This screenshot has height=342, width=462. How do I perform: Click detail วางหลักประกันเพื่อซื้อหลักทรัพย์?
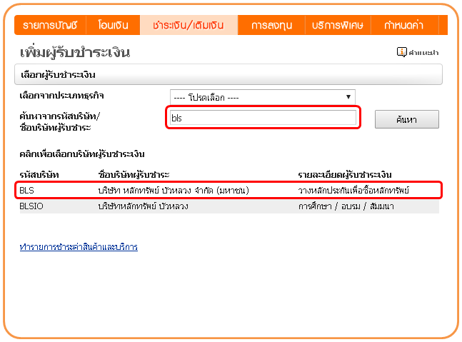coord(353,191)
